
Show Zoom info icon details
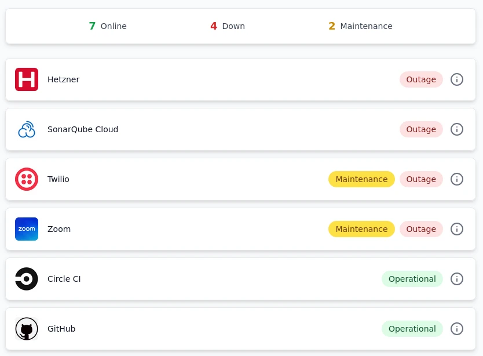[x=457, y=229]
